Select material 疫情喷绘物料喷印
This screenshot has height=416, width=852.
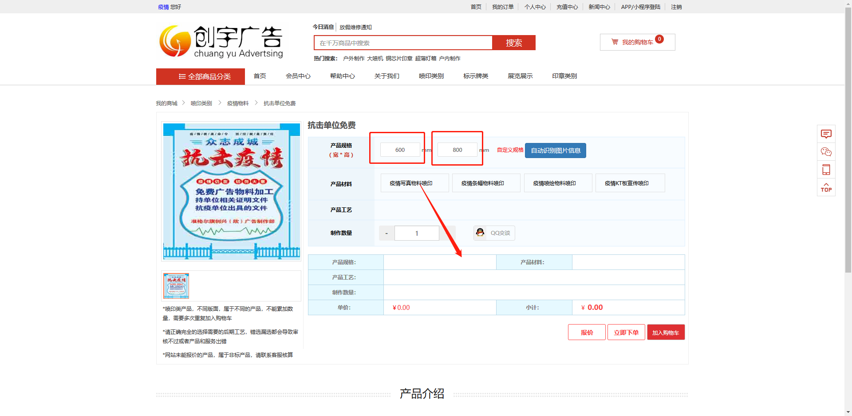tap(558, 183)
